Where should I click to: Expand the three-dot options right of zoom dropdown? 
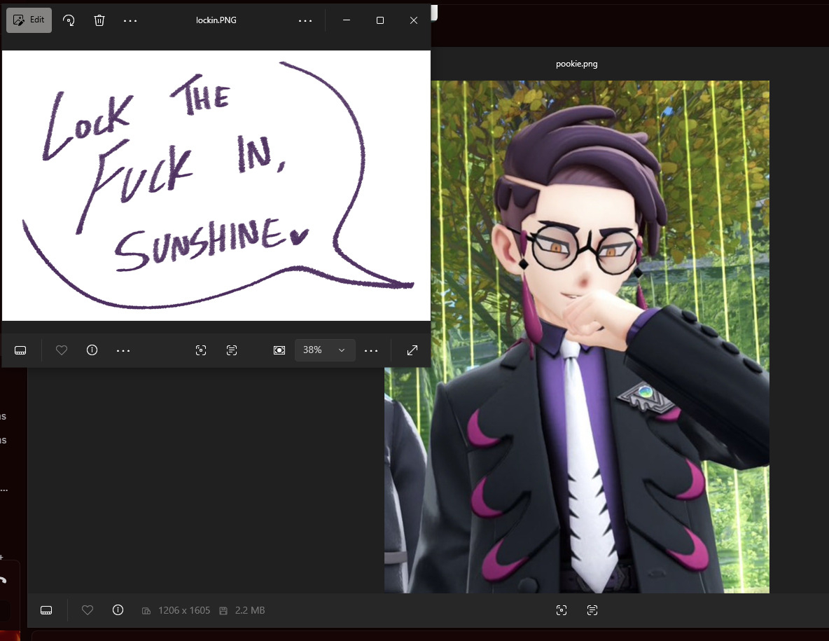point(371,350)
